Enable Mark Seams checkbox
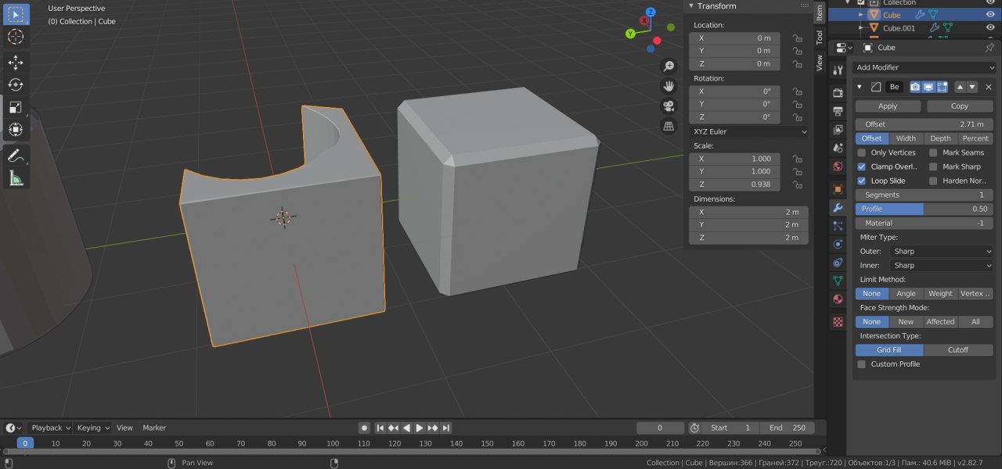Viewport: 1002px width, 469px height. click(933, 152)
